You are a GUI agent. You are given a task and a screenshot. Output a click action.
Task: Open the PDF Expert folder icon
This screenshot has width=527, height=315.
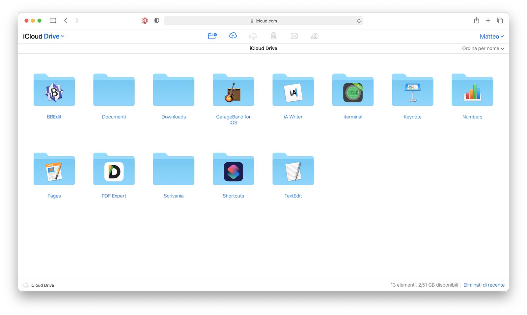click(114, 169)
